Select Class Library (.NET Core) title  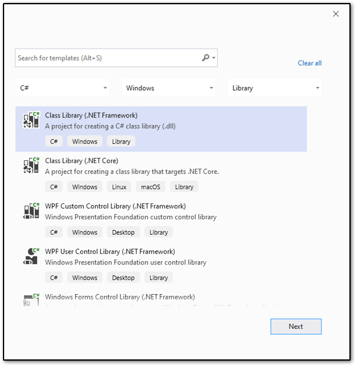(x=82, y=161)
